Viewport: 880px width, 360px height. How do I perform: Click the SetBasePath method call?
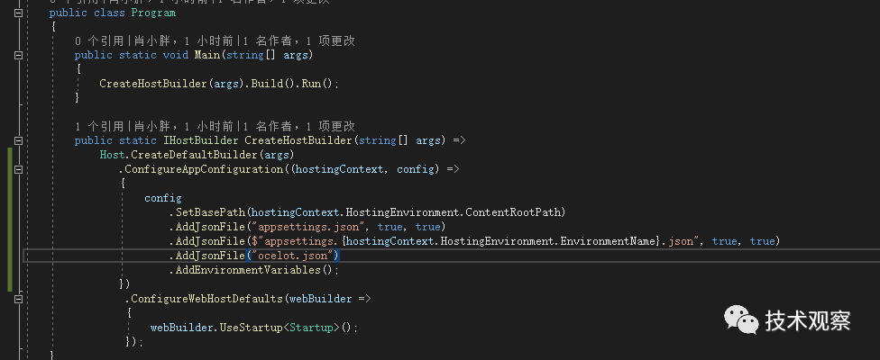(x=211, y=212)
